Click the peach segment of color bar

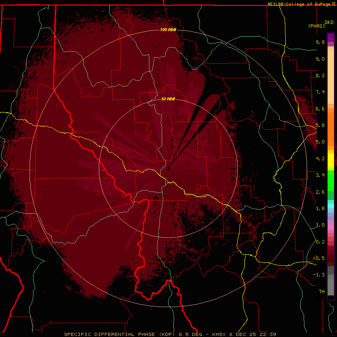[331, 78]
